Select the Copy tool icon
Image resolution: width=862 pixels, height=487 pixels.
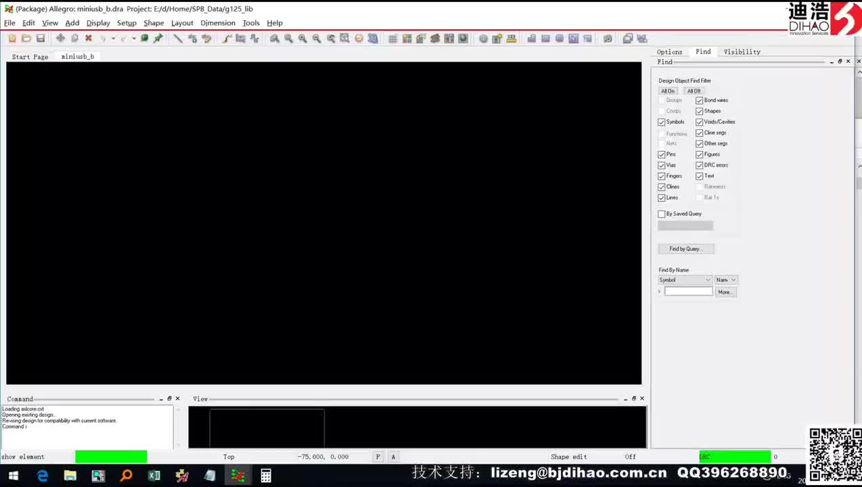[74, 39]
